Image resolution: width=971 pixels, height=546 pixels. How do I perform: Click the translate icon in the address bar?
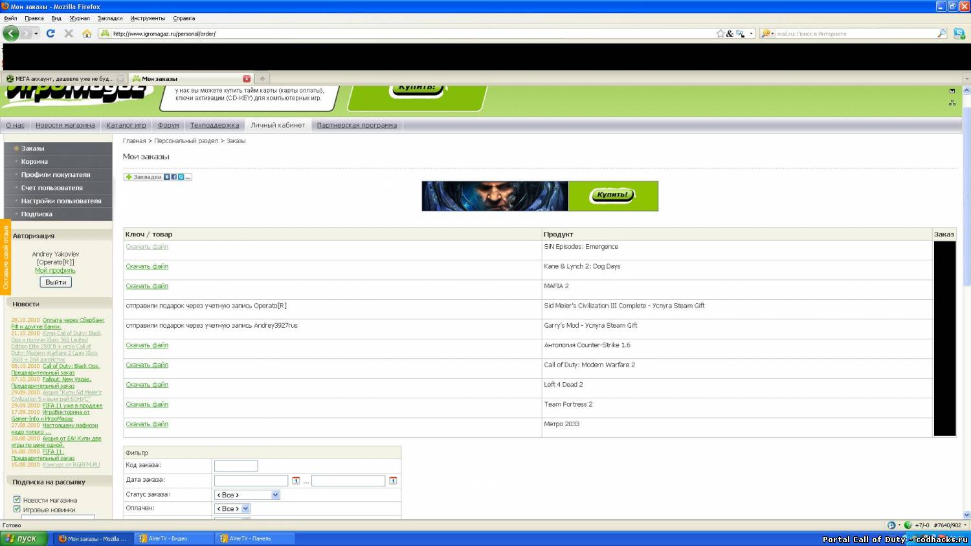tap(740, 33)
